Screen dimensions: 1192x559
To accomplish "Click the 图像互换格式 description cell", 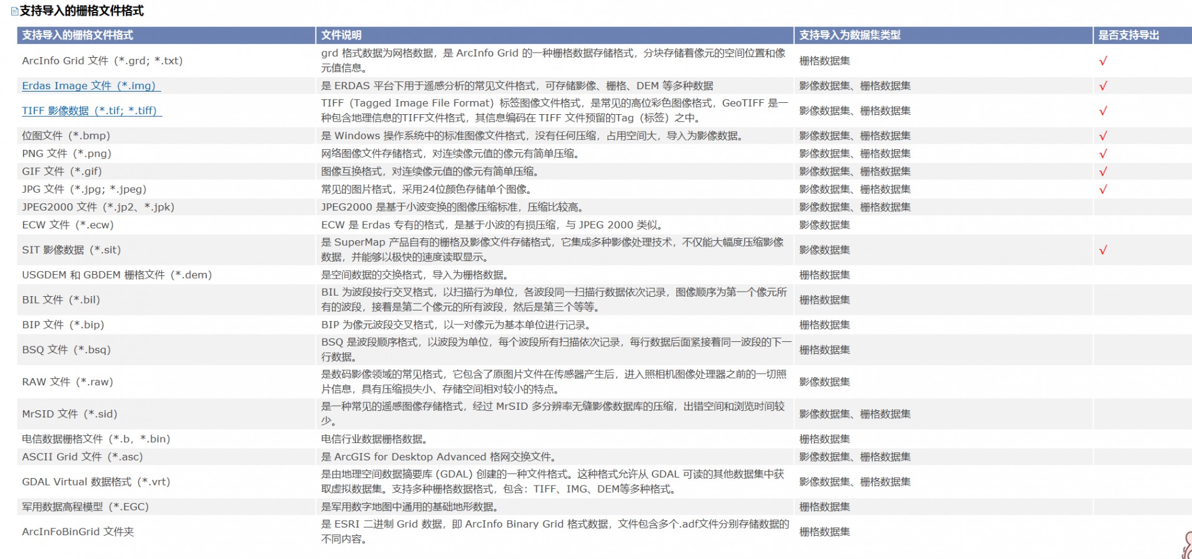I will 555,171.
